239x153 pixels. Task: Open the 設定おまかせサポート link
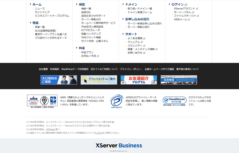coord(94,16)
